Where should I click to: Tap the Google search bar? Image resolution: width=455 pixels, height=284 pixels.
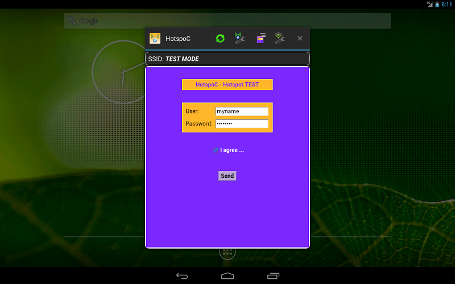(x=227, y=20)
